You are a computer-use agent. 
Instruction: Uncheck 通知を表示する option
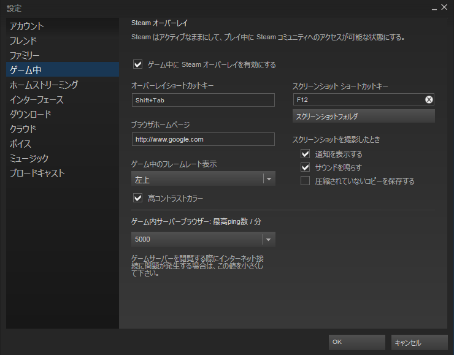point(305,154)
